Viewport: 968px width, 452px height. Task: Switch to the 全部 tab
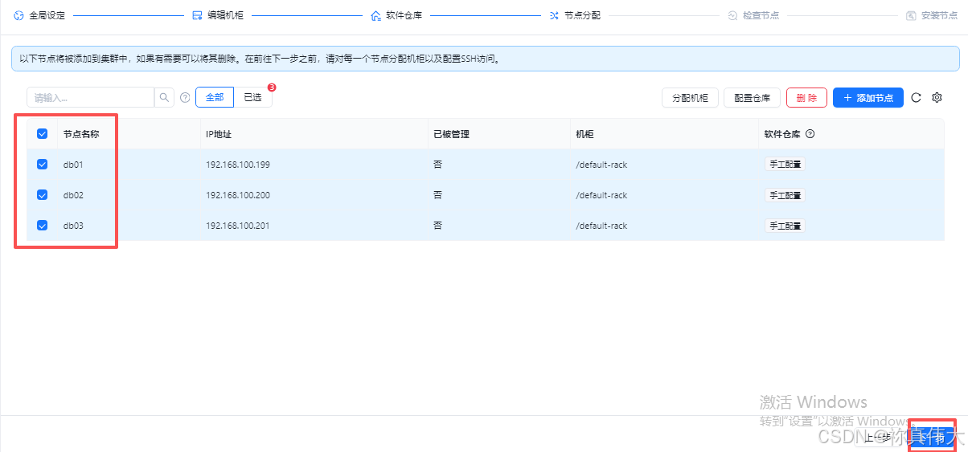pos(215,97)
